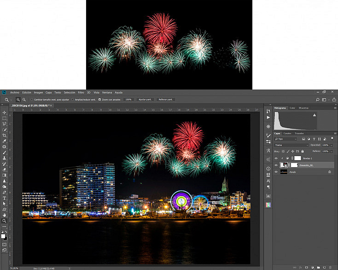This screenshot has height=270, width=338.
Task: Click Zoom In icon in options bar
Action: point(18,100)
